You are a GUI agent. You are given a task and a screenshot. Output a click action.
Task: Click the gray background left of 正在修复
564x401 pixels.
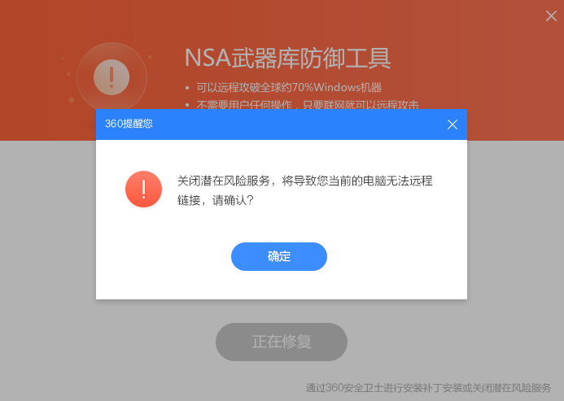click(108, 342)
